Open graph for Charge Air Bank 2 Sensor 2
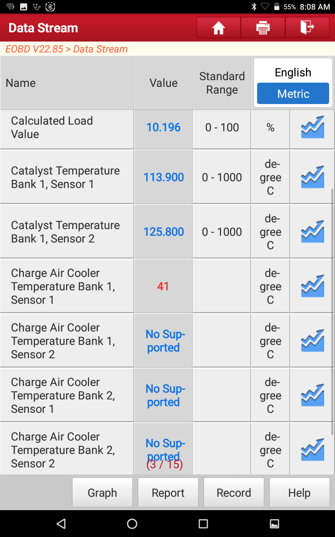This screenshot has height=537, width=335. coord(312,450)
